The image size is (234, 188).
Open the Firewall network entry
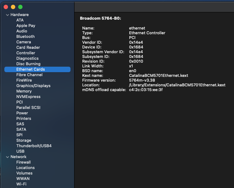(x=23, y=162)
